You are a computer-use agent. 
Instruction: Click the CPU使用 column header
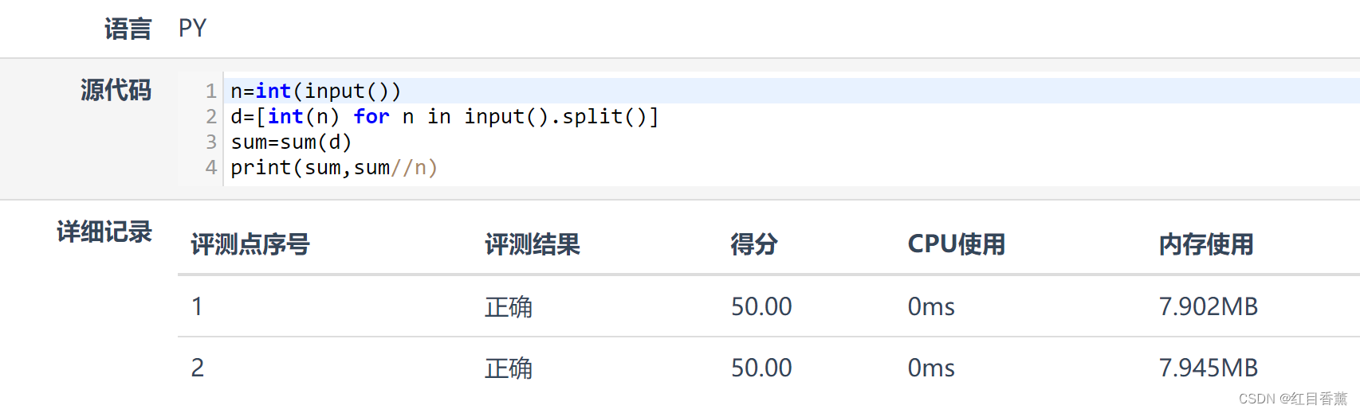click(957, 244)
